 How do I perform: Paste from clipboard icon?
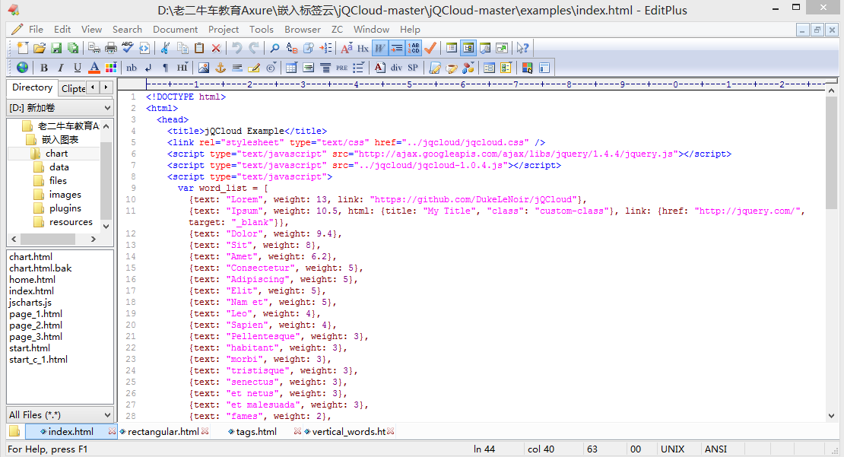pyautogui.click(x=199, y=48)
